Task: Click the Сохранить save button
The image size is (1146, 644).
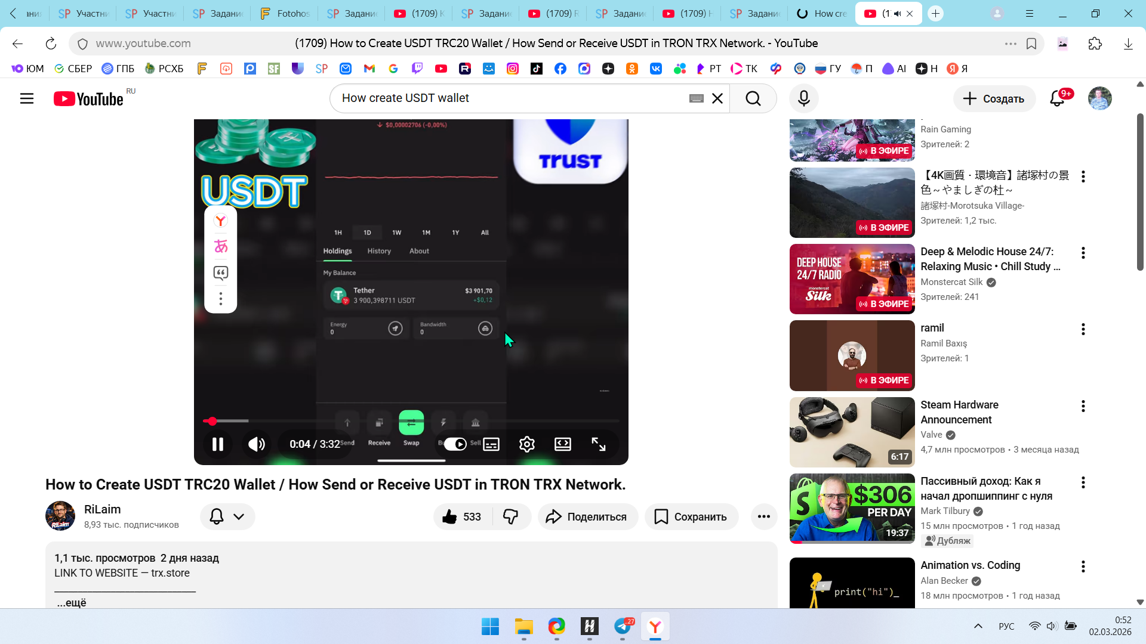Action: pyautogui.click(x=691, y=516)
